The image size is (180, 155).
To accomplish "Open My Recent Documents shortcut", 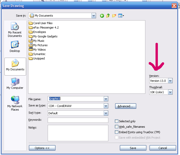I will [15, 30].
